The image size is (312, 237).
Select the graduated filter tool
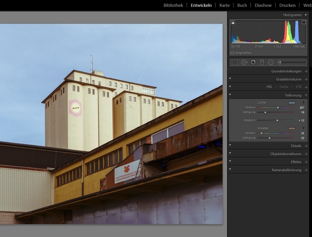262,62
